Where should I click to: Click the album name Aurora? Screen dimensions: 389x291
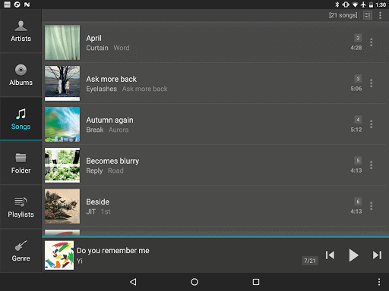coord(119,130)
